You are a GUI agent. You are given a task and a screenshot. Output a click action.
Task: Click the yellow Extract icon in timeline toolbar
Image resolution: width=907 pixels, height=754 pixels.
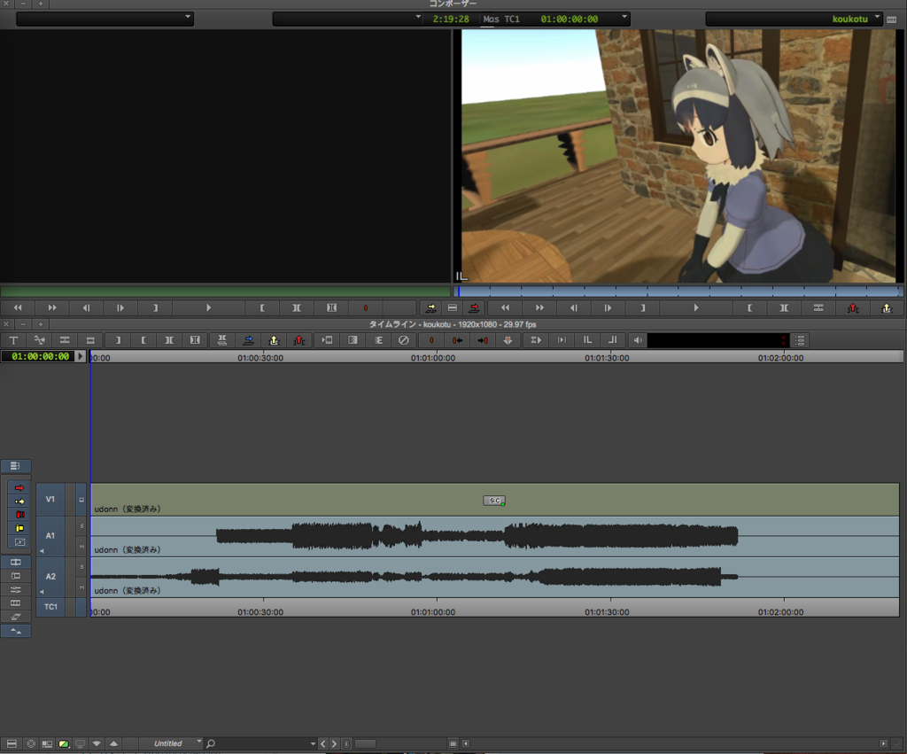coord(275,340)
